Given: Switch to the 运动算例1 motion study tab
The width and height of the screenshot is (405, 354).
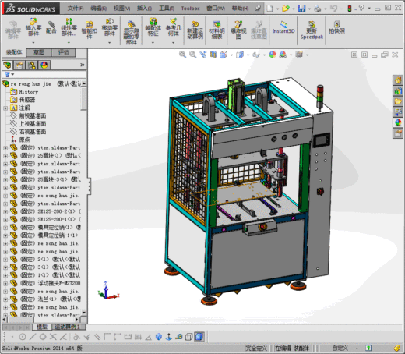Looking at the screenshot, I should [x=67, y=327].
